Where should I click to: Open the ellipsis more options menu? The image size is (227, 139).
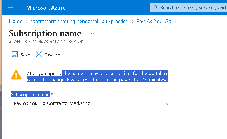(93, 33)
